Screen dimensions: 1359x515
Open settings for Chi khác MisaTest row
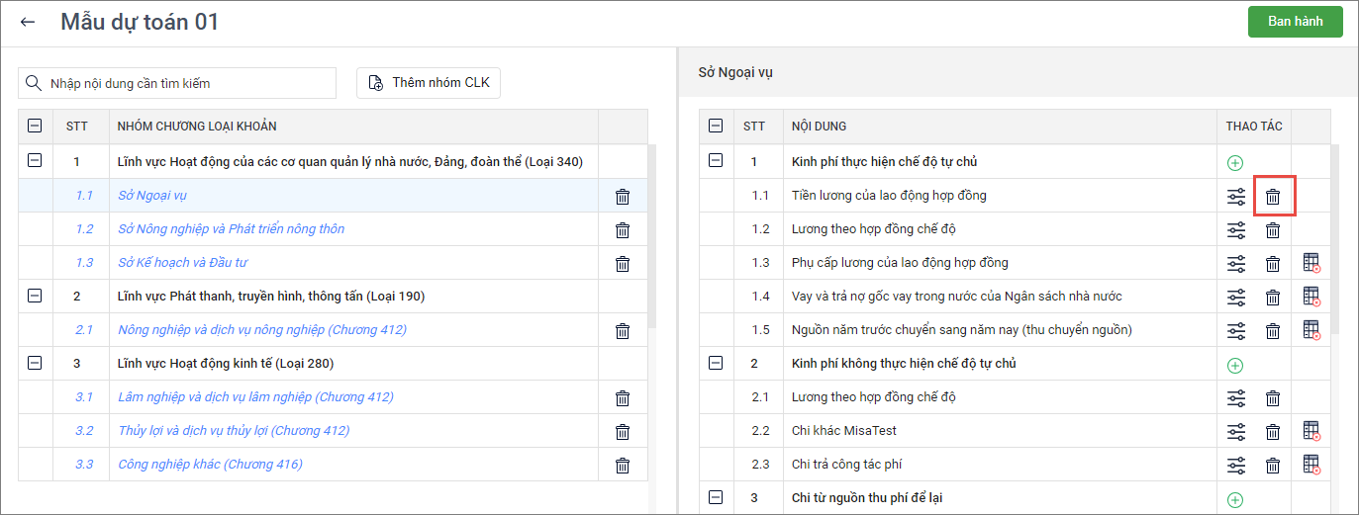1236,431
